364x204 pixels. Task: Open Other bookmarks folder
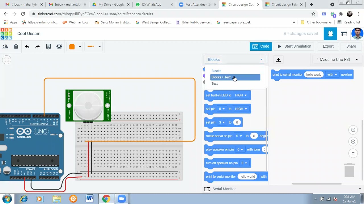[316, 22]
